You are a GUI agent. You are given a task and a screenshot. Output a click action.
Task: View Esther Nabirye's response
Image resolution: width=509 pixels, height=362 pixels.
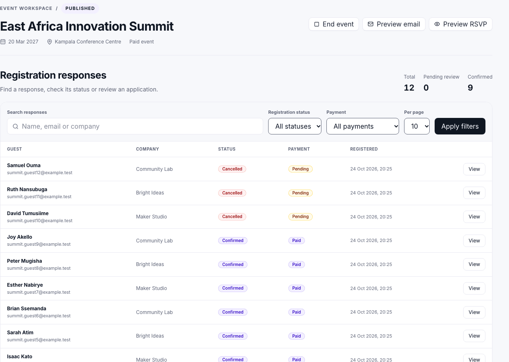474,288
